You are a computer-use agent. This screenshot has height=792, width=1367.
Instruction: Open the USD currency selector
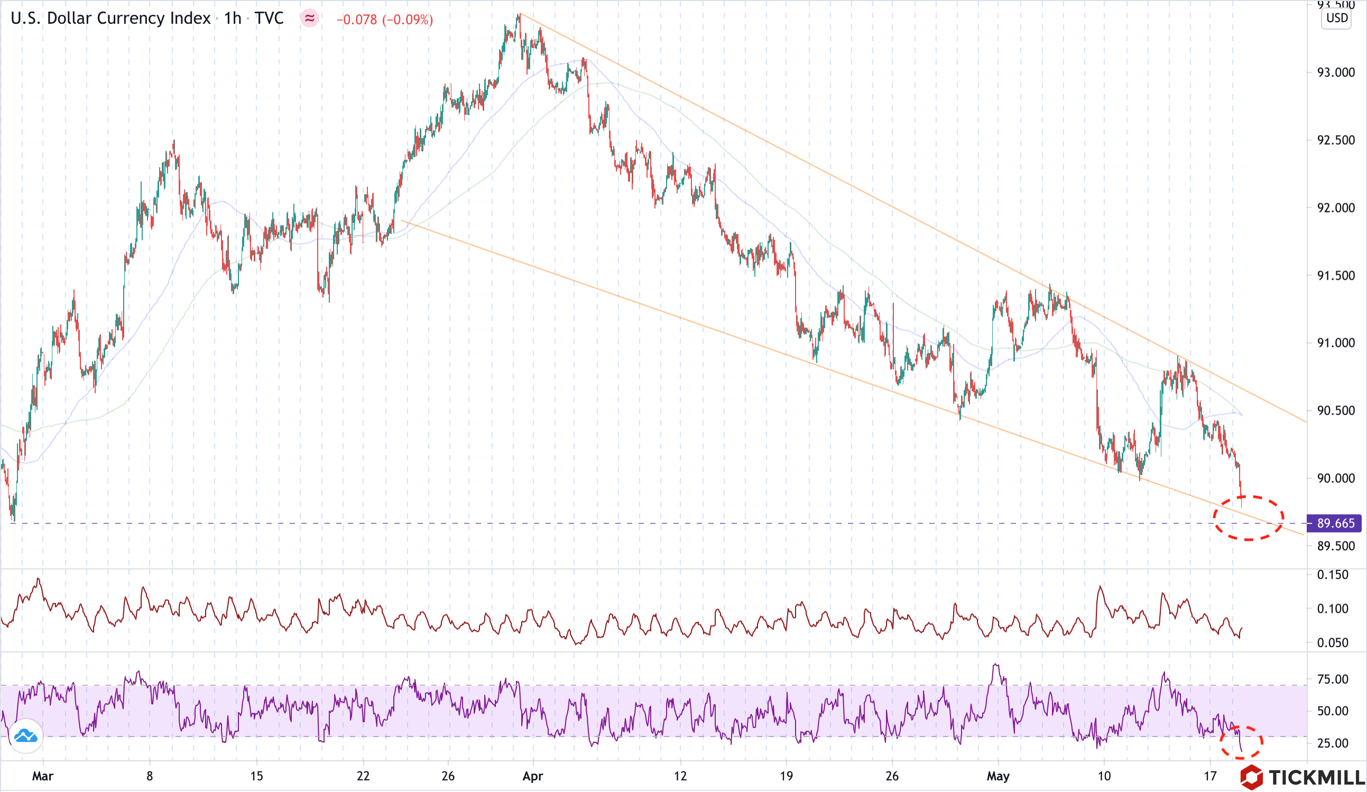pyautogui.click(x=1337, y=19)
